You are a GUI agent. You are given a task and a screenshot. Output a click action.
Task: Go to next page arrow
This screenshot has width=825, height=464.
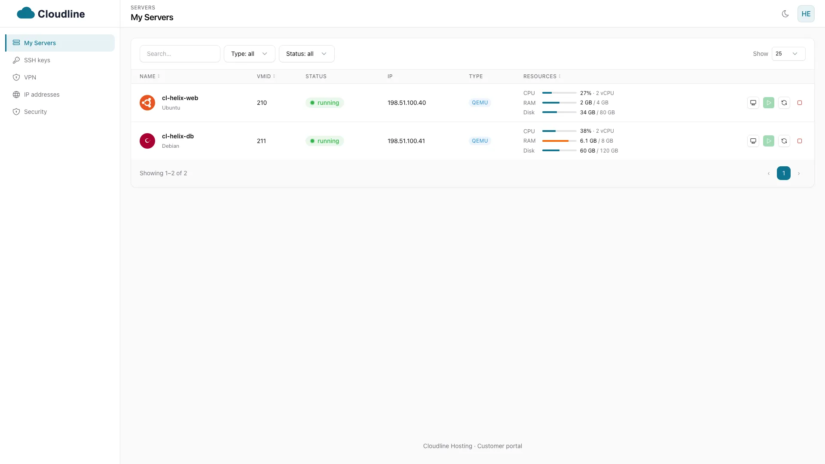(799, 174)
